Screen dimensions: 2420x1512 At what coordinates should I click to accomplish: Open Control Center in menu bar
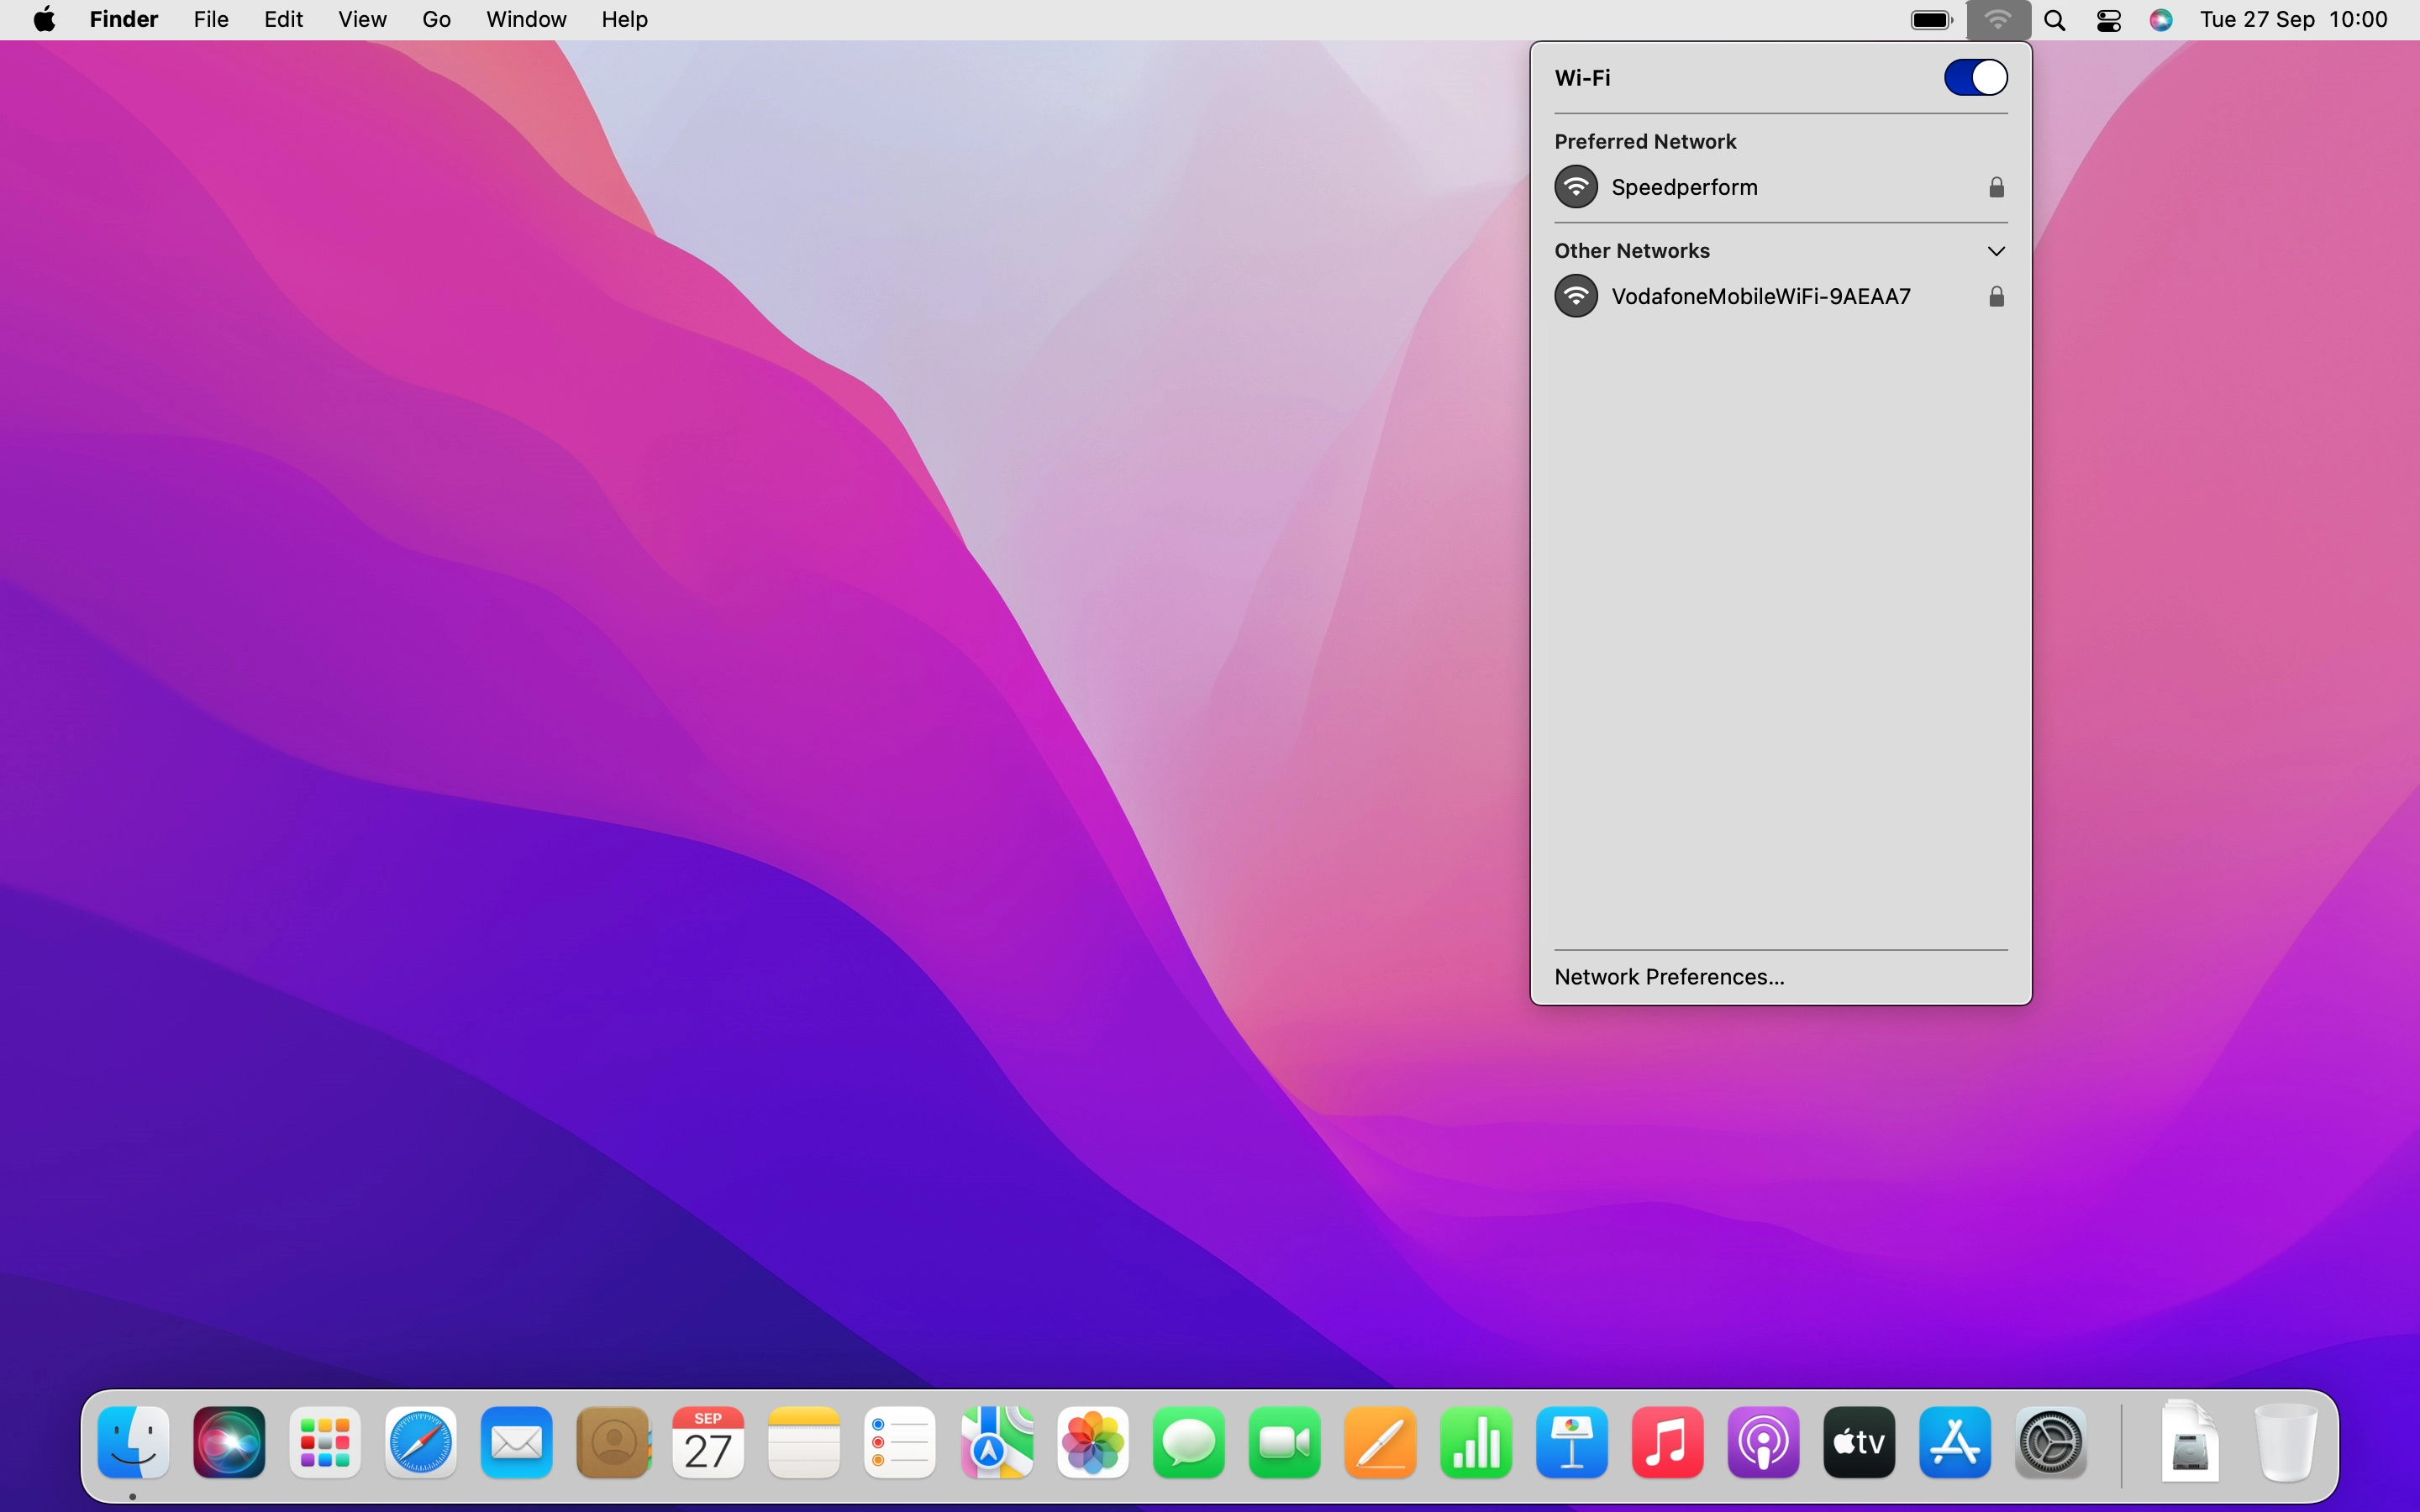(x=2109, y=20)
